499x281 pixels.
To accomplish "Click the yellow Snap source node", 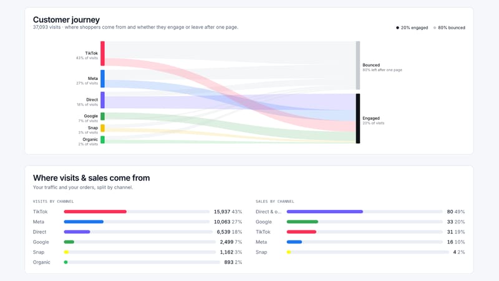I will tap(102, 128).
